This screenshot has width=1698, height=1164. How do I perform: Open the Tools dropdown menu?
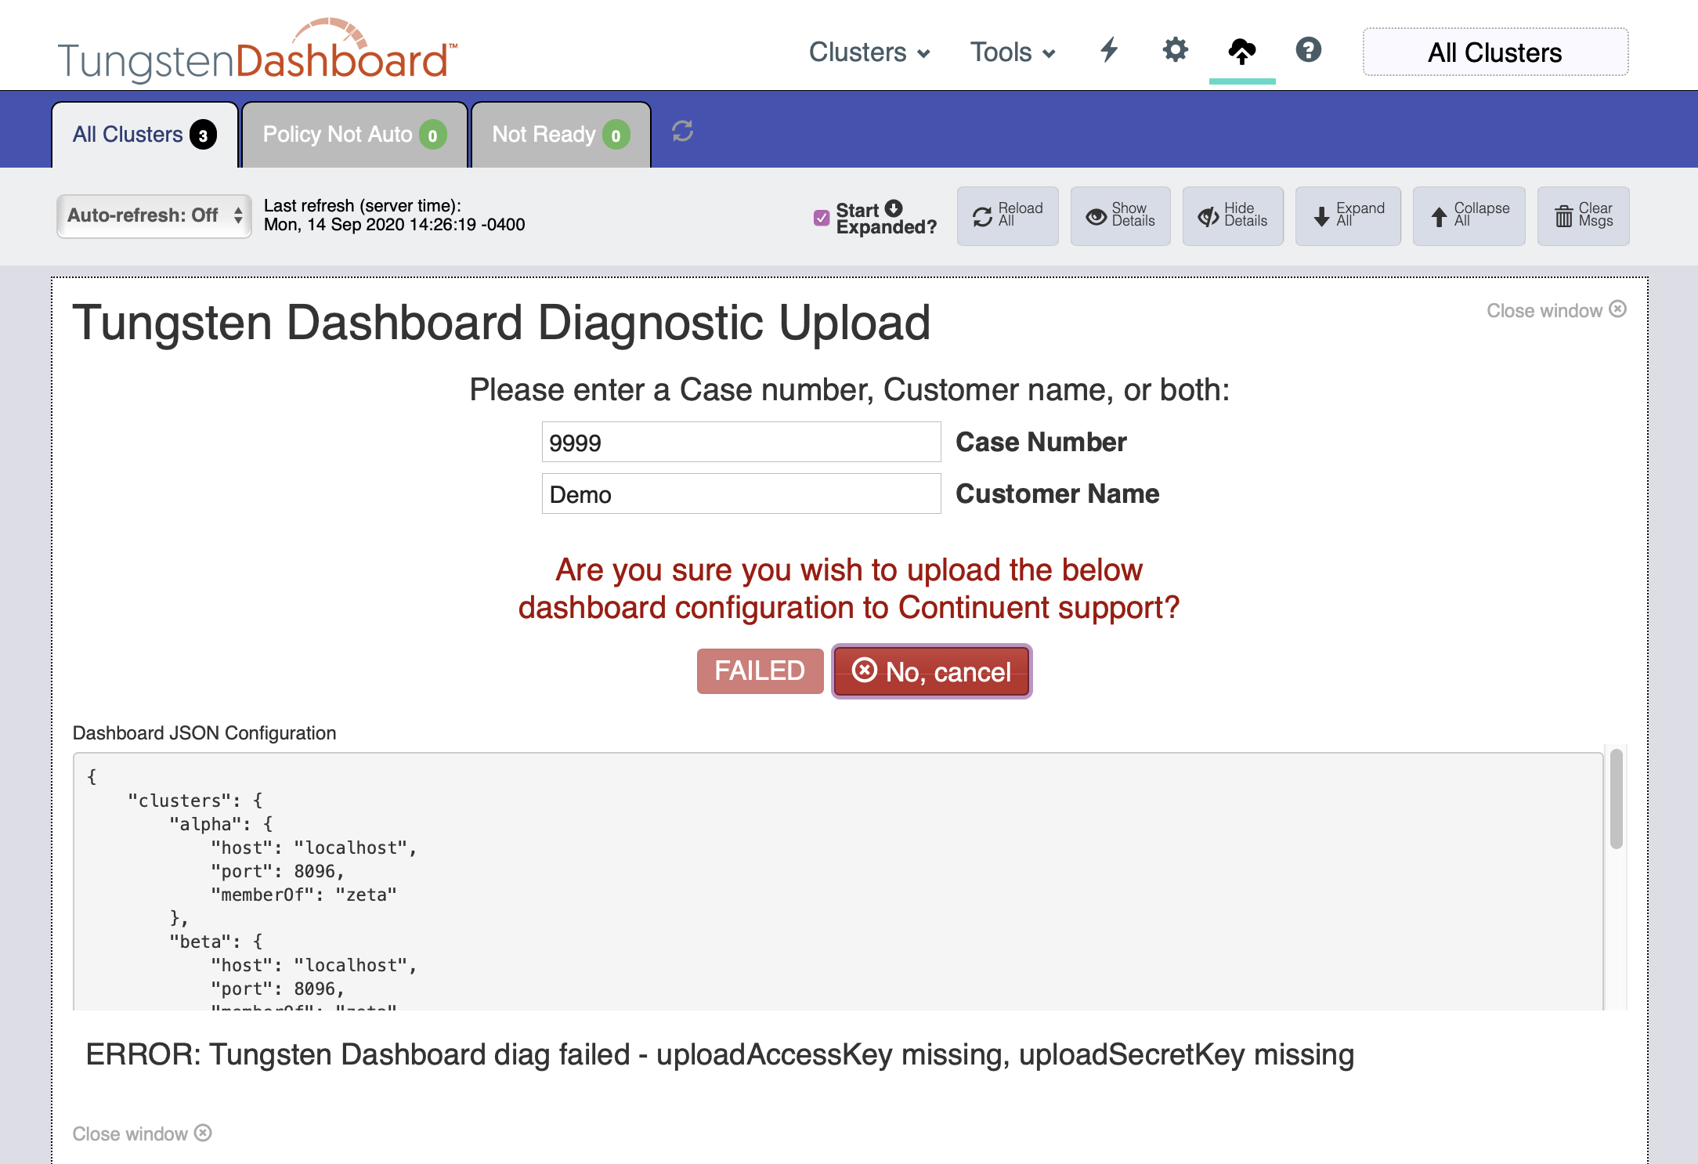coord(1013,52)
